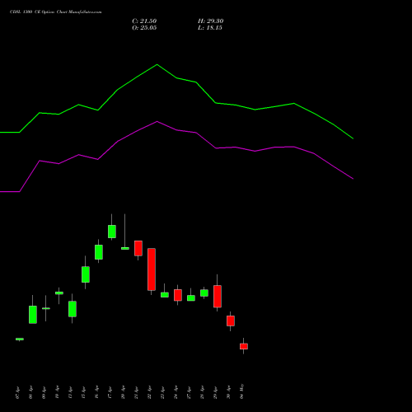This screenshot has width=412, height=412.
Task: Click the small green candle above 07 Apr
Action: (20, 339)
